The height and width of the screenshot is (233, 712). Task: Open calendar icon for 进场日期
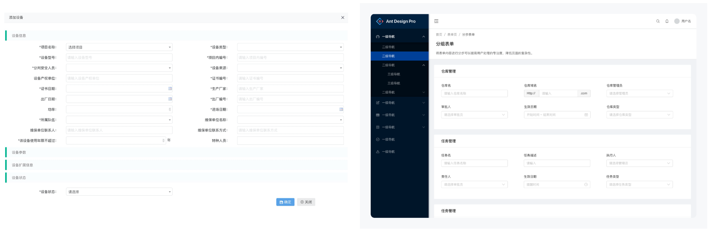click(x=341, y=109)
